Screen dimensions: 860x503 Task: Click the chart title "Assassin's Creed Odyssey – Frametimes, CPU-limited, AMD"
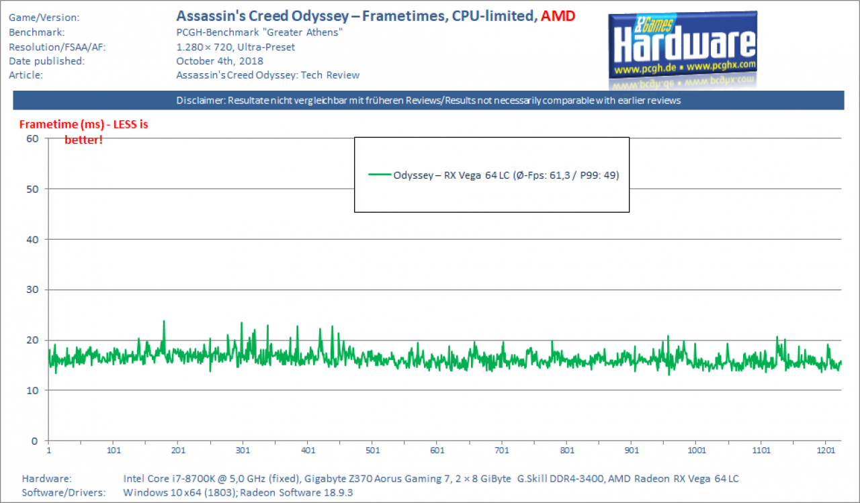tap(376, 16)
